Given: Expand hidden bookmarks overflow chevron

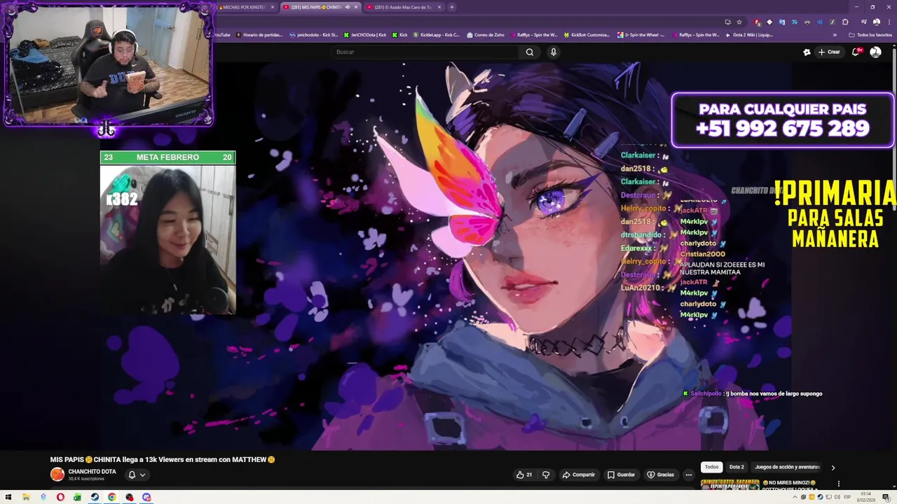Looking at the screenshot, I should pos(835,35).
